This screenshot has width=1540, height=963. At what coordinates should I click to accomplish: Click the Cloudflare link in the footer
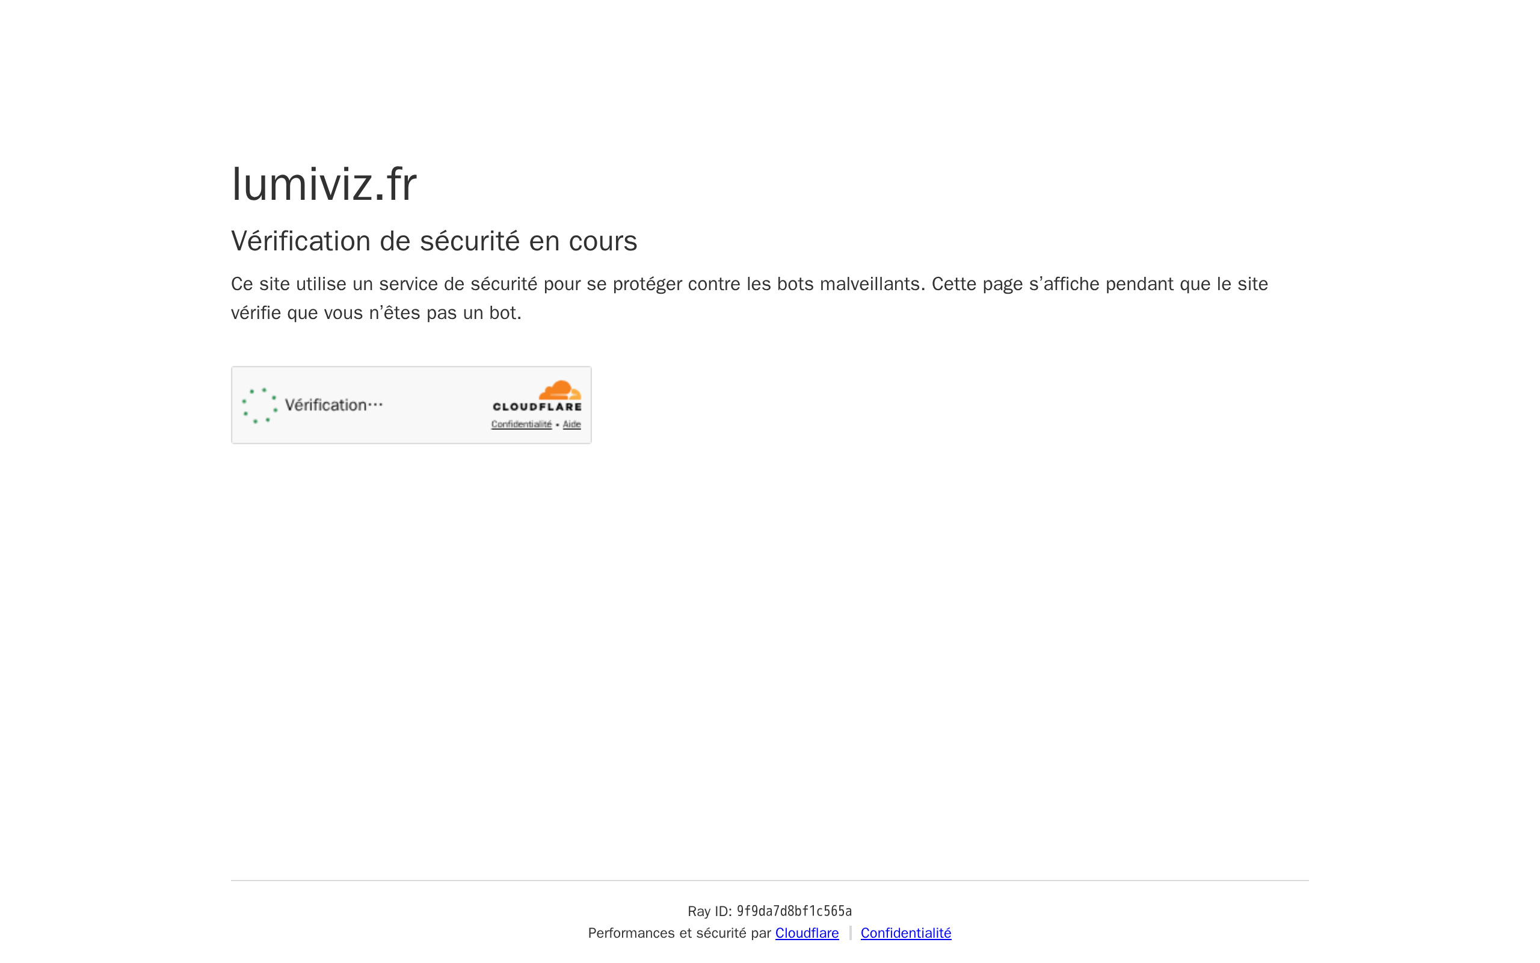(x=806, y=932)
